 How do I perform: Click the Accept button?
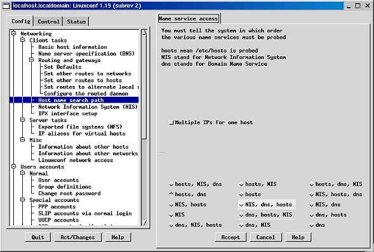point(230,237)
